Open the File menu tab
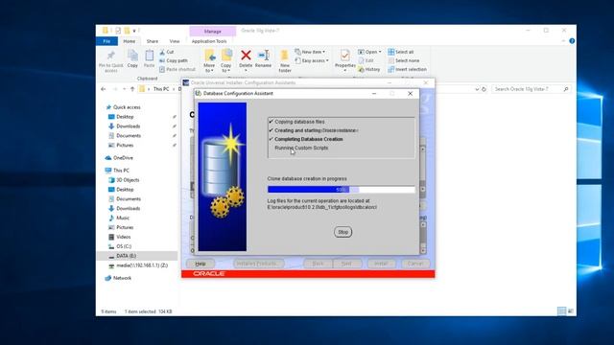This screenshot has height=345, width=614. click(x=106, y=41)
